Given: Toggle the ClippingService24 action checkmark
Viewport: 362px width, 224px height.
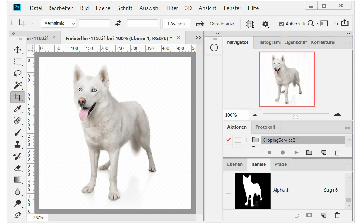Looking at the screenshot, I should pyautogui.click(x=228, y=140).
